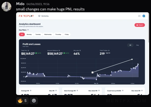
Task: Click the Profit and Losses chart title
Action: coord(31,44)
